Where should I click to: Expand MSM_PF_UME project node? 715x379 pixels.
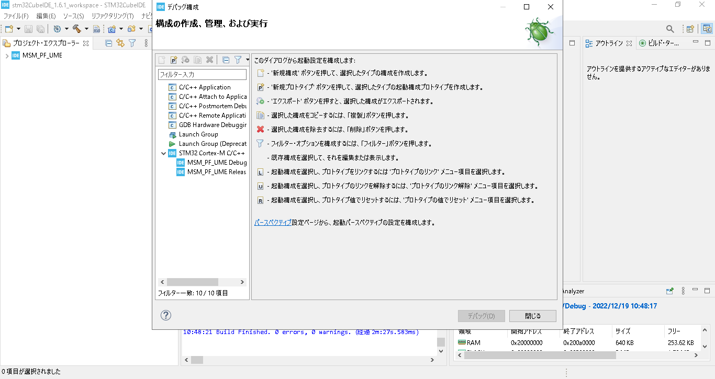tap(7, 55)
